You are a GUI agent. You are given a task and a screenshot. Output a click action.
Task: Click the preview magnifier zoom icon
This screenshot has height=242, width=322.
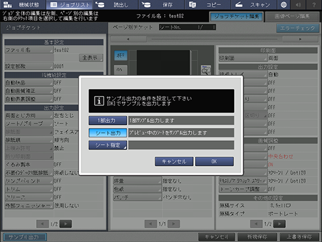pos(206,70)
